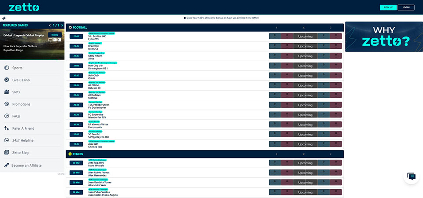The height and width of the screenshot is (198, 423).
Task: Click the Slots icon in sidebar
Action: [x=7, y=92]
